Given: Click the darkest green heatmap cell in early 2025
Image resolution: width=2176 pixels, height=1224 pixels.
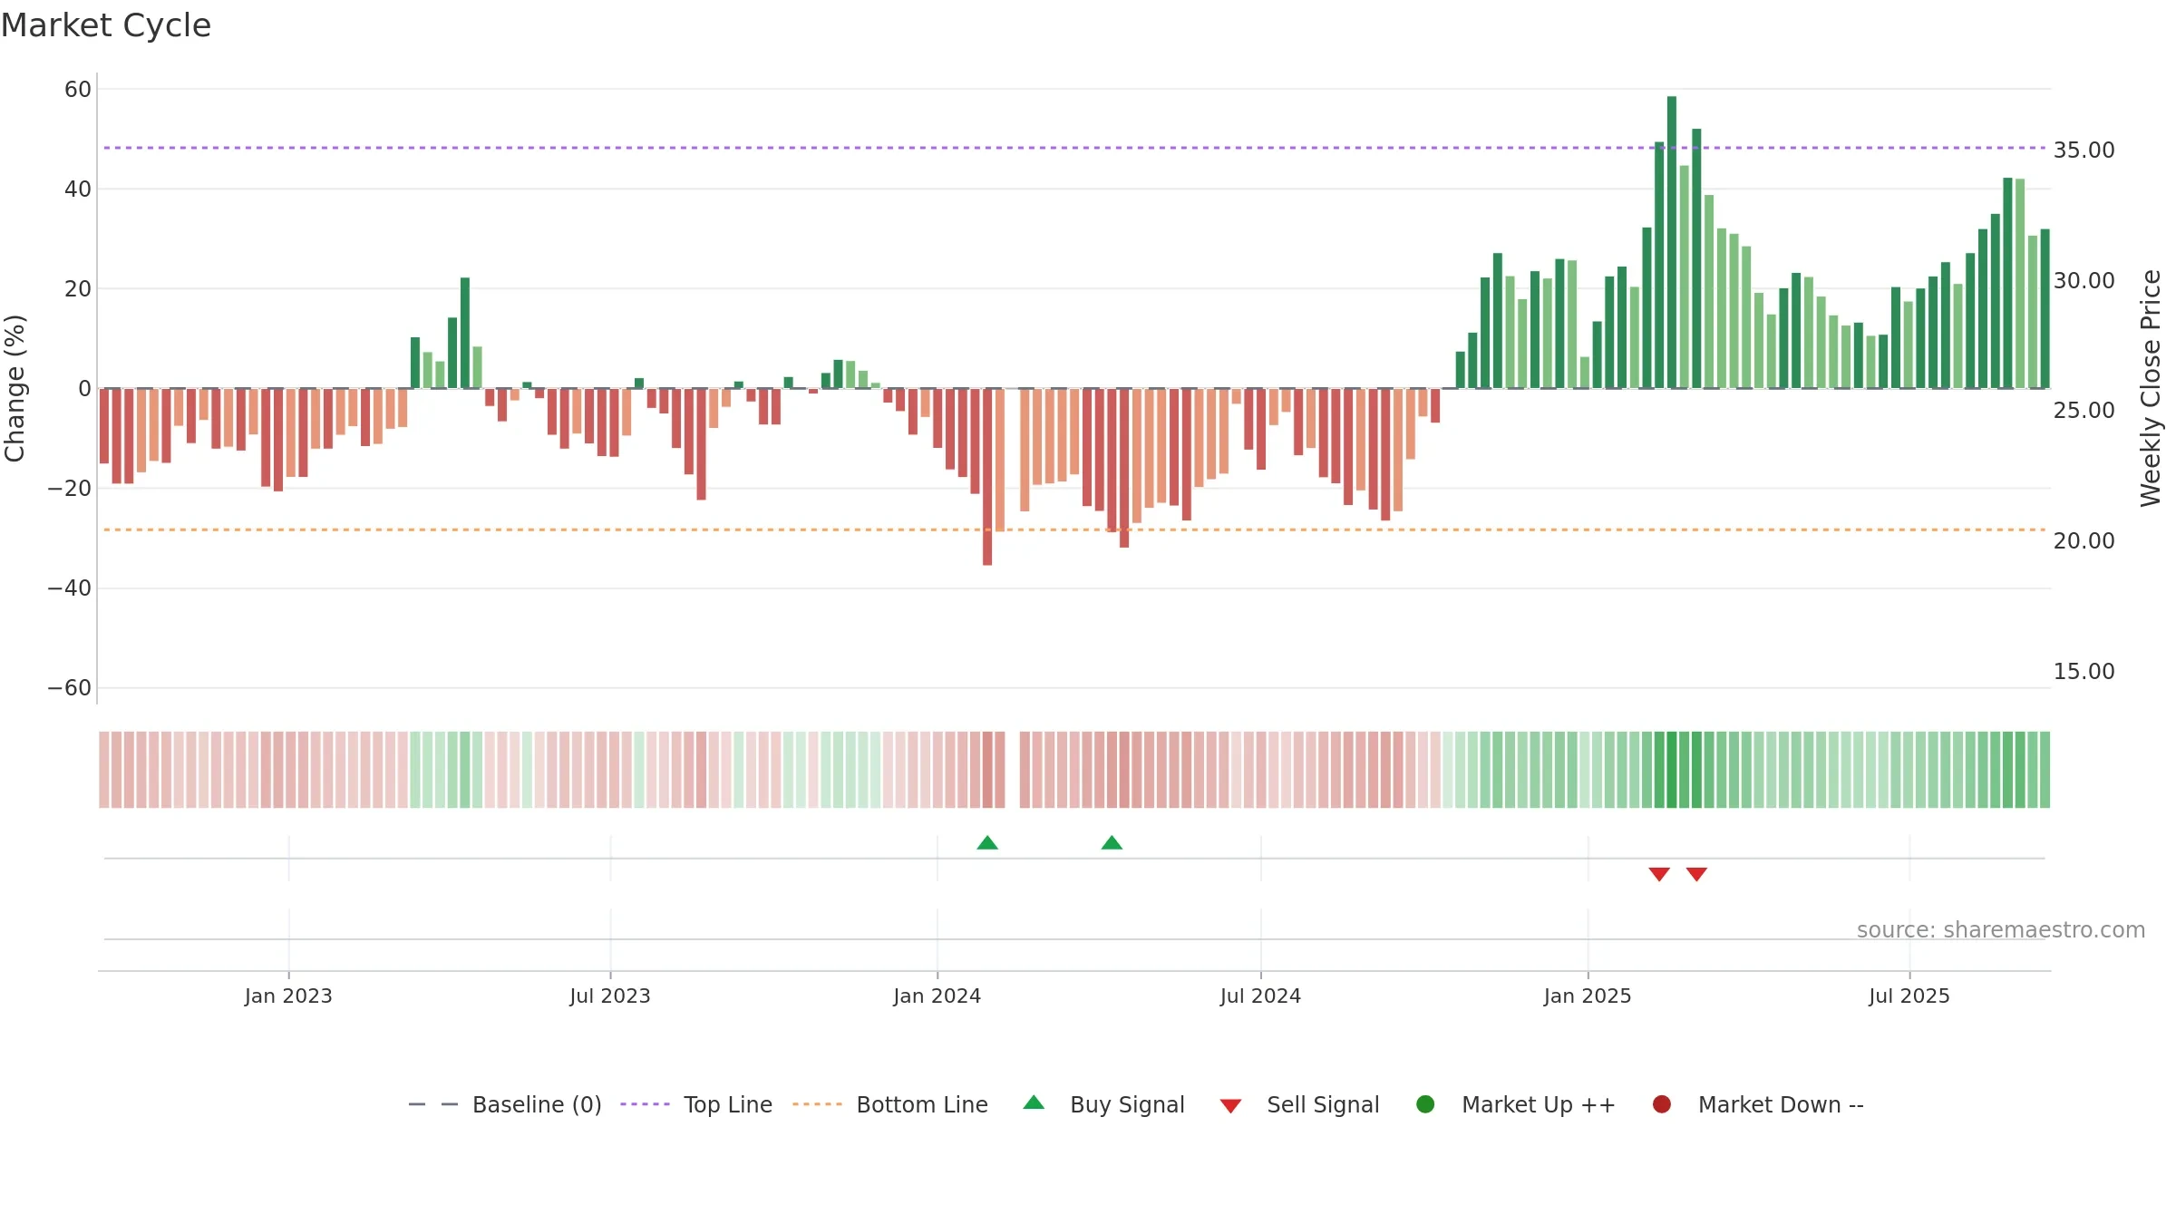Looking at the screenshot, I should pyautogui.click(x=1672, y=770).
